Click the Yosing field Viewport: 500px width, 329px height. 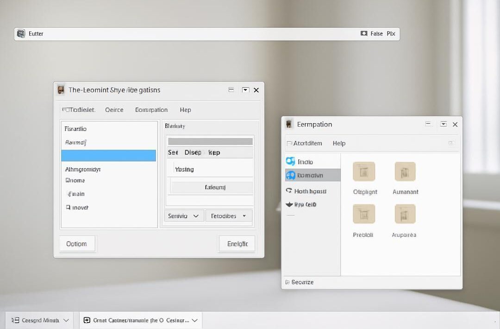210,169
